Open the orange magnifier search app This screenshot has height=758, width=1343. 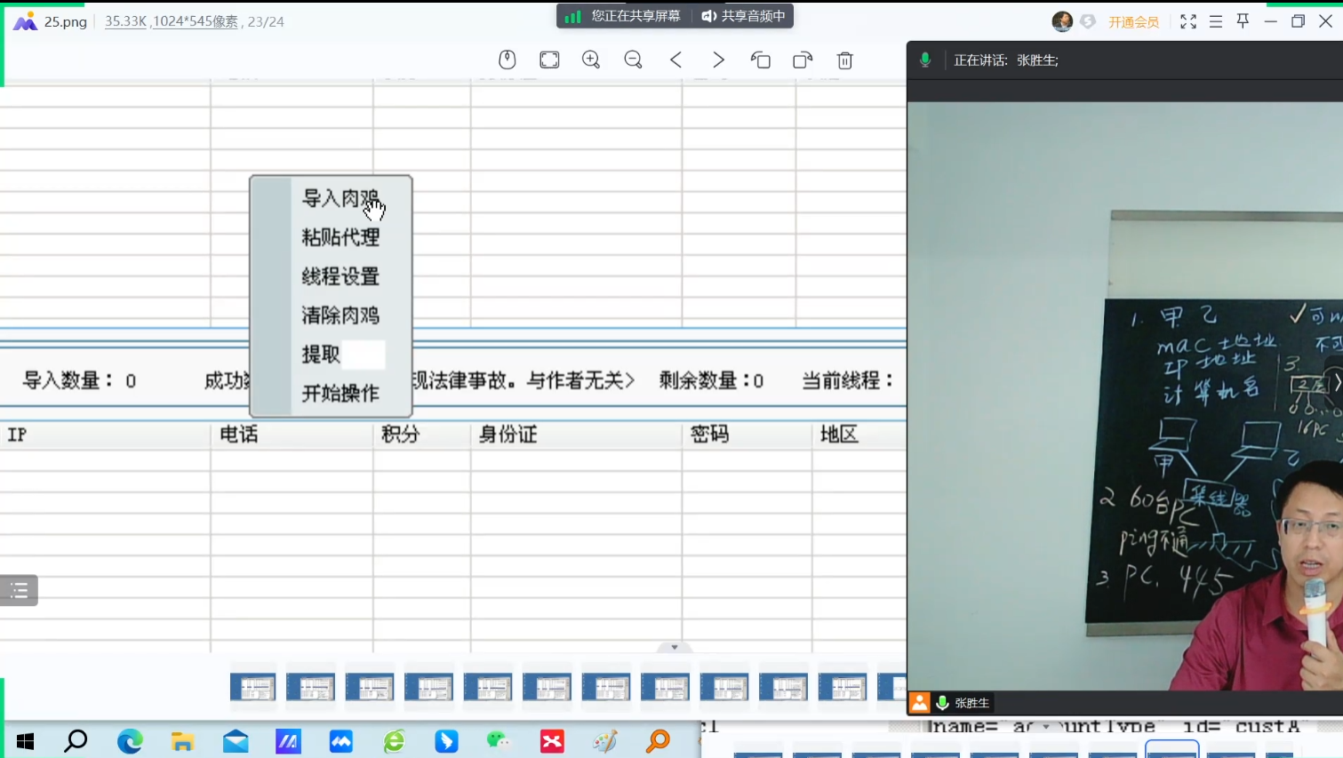coord(658,740)
